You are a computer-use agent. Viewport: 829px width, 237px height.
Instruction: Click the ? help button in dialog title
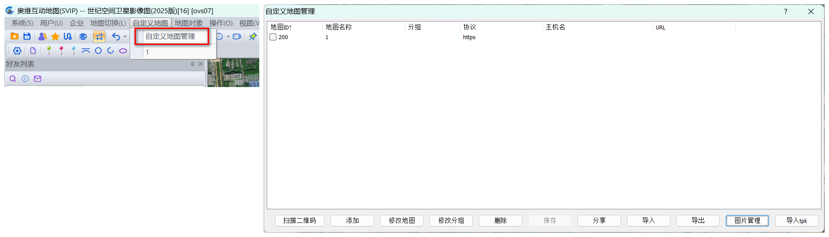coord(786,12)
